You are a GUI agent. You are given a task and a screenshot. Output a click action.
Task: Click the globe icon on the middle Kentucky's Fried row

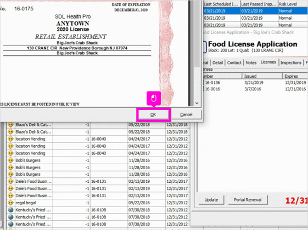(x=10, y=217)
